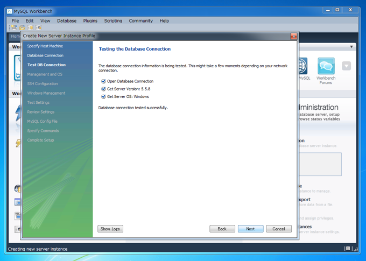Open the Help menu
Screen dimensions: 366x261
pos(164,21)
